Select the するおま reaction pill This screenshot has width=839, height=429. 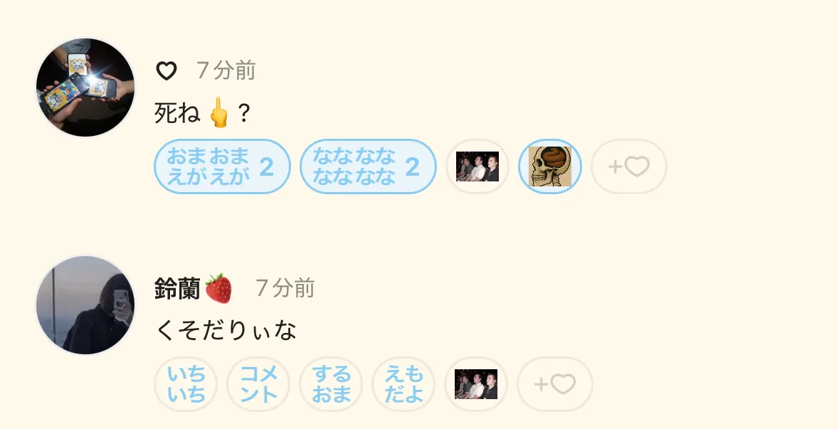pyautogui.click(x=331, y=384)
